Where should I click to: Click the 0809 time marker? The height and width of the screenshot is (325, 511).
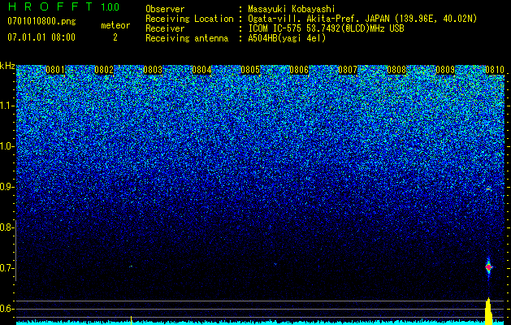coord(445,70)
